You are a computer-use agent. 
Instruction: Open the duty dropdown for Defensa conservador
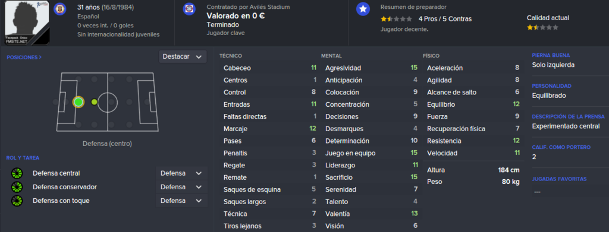coord(181,187)
